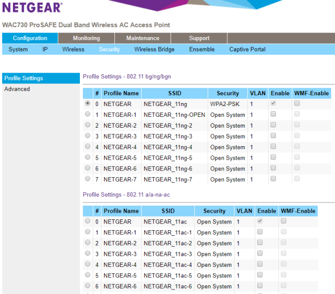
Task: Go to the Support tab
Action: pos(199,38)
